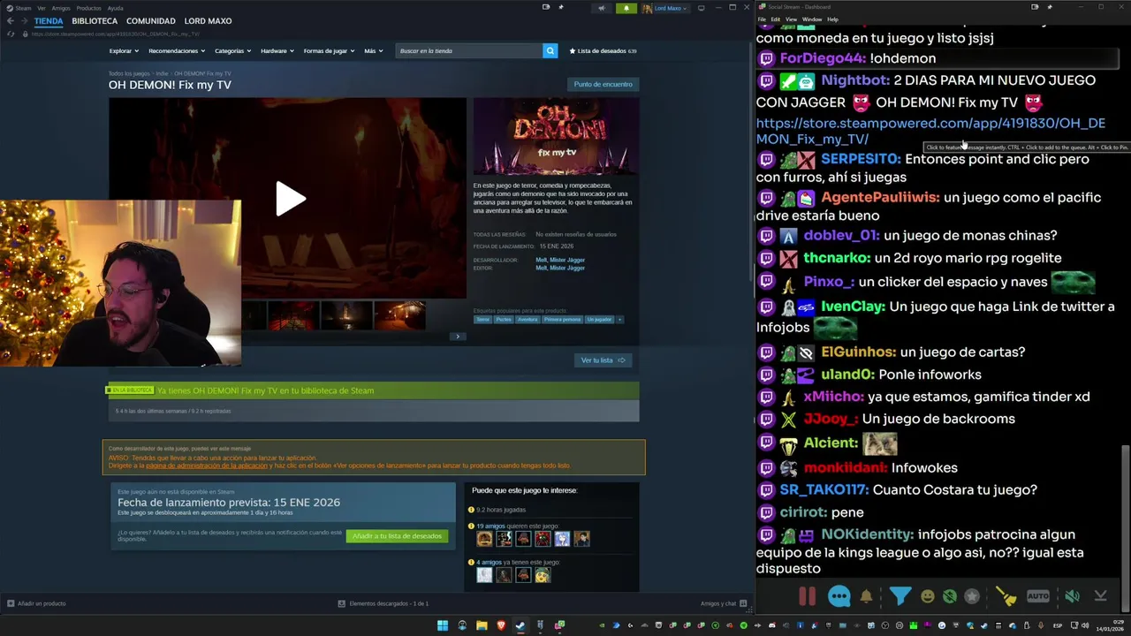Open the Windows Start button

(443, 625)
